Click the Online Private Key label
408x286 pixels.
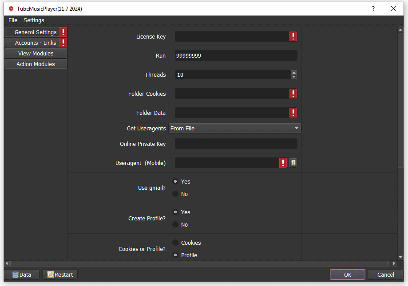pyautogui.click(x=143, y=144)
